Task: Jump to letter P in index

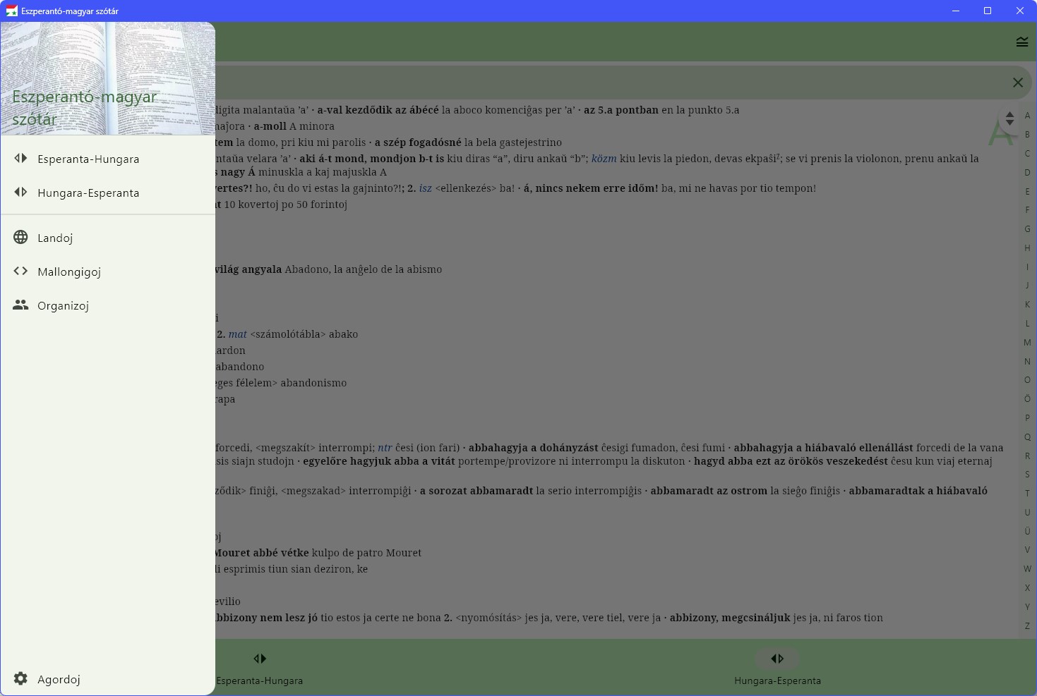Action: (x=1027, y=418)
